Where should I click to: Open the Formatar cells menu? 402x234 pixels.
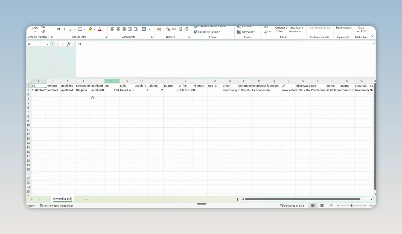pyautogui.click(x=246, y=32)
